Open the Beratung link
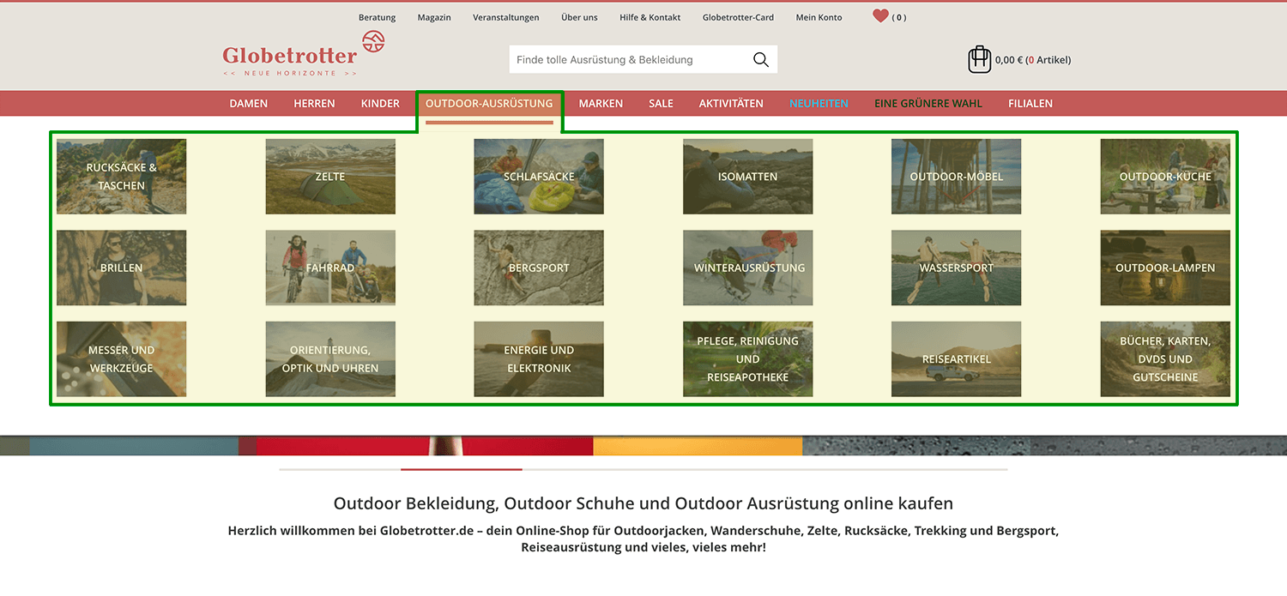 (378, 17)
